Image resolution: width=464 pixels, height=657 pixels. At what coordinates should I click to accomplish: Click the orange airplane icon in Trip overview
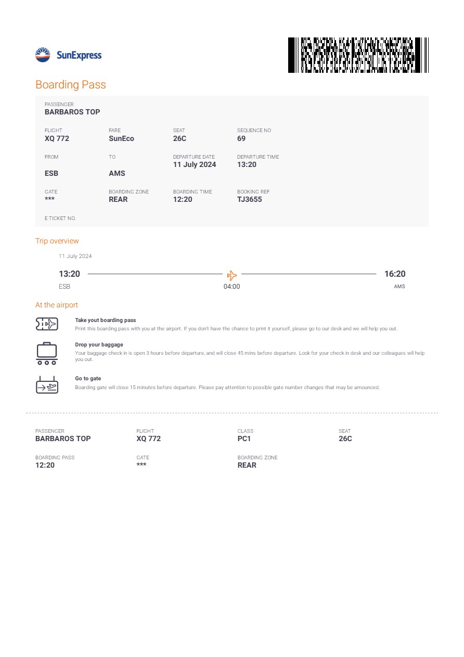pyautogui.click(x=232, y=275)
